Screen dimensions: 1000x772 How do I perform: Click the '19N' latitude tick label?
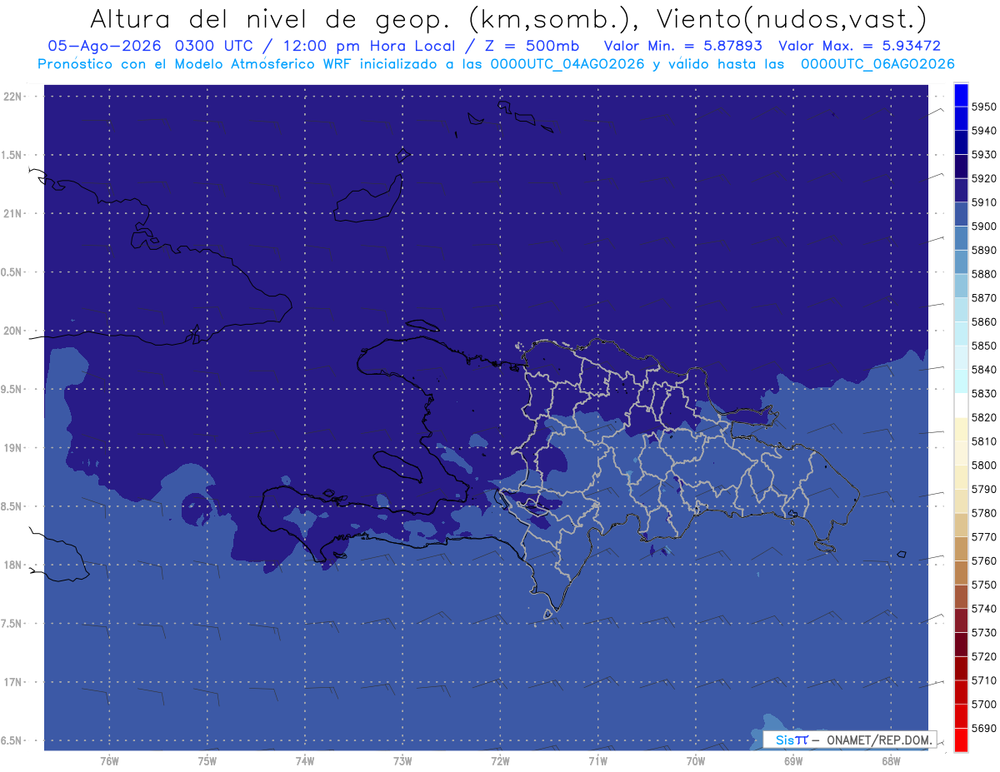(12, 448)
